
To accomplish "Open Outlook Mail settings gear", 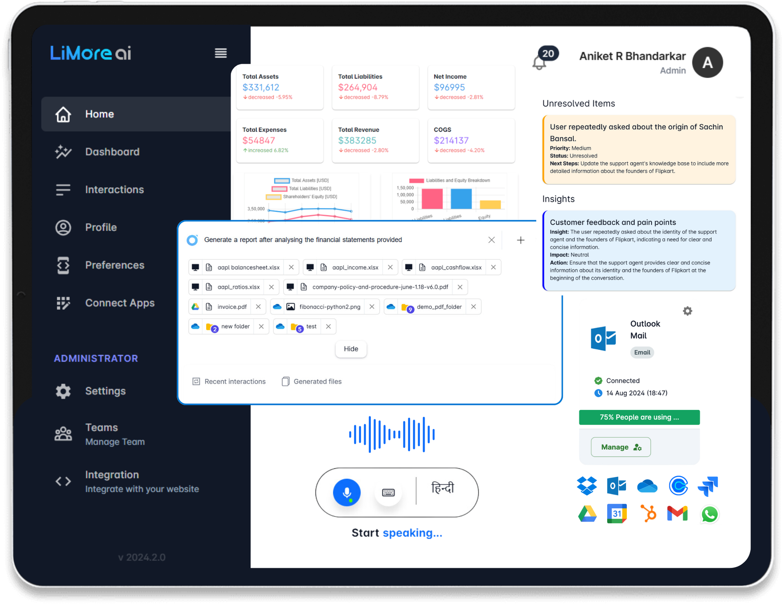I will [687, 311].
